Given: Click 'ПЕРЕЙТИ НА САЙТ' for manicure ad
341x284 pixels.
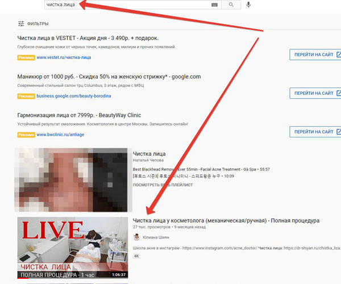Looking at the screenshot, I should [315, 93].
